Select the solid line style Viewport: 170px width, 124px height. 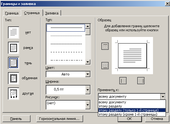(x=66, y=28)
